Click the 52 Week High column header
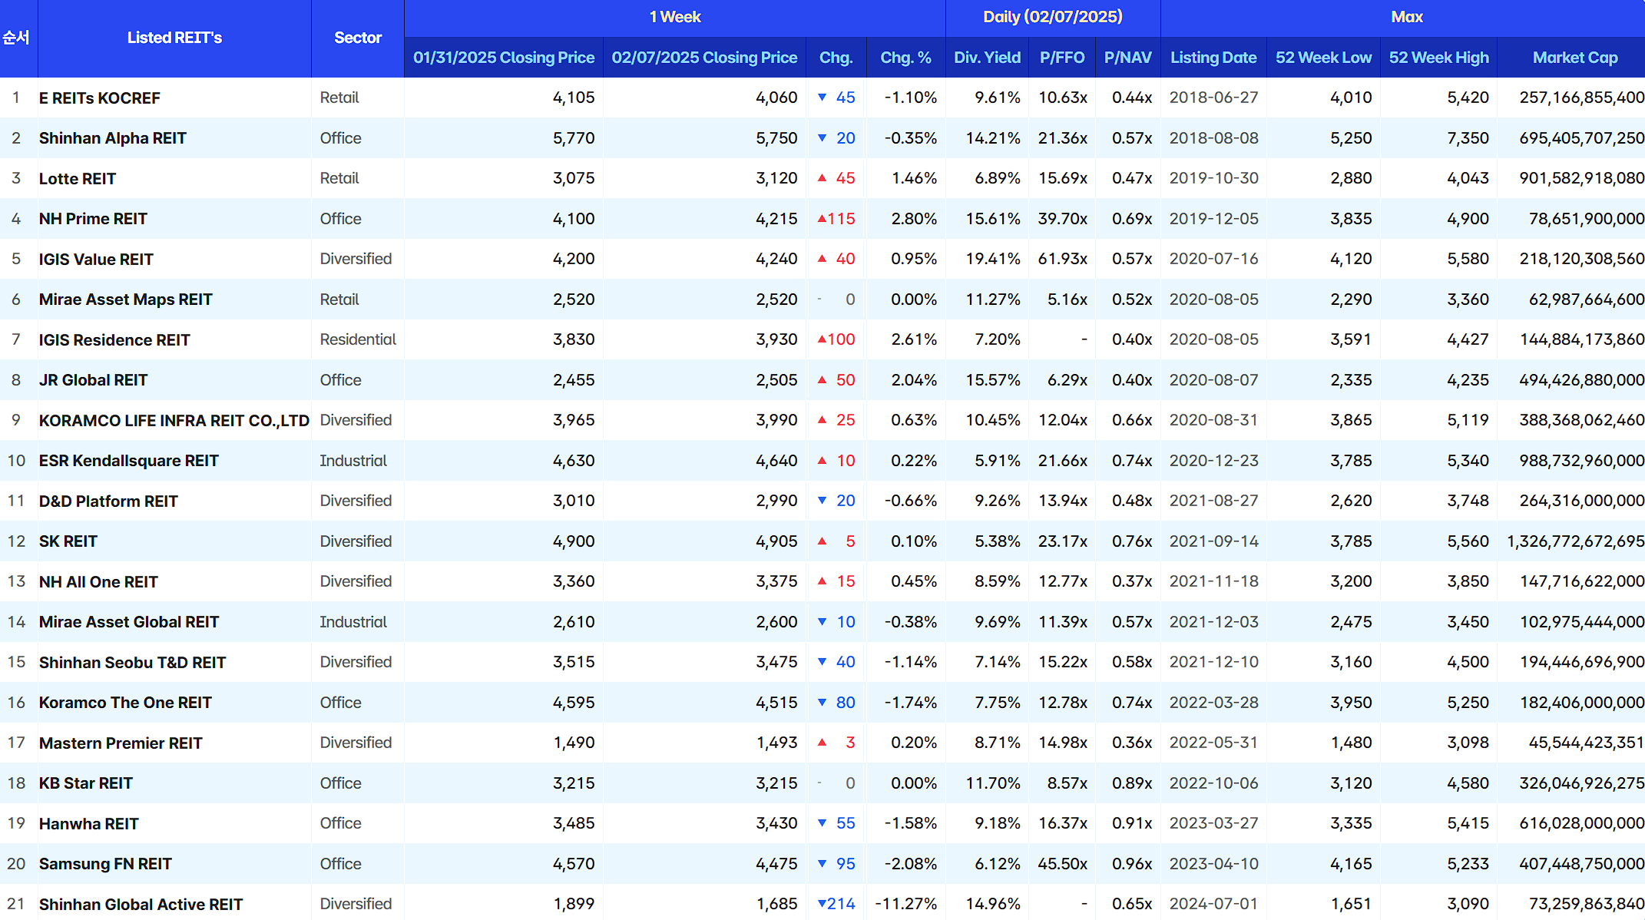The height and width of the screenshot is (920, 1645). (1438, 58)
